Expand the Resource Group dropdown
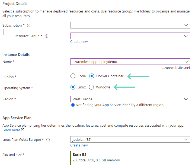Screen dimensions: 192x166 pyautogui.click(x=130, y=36)
